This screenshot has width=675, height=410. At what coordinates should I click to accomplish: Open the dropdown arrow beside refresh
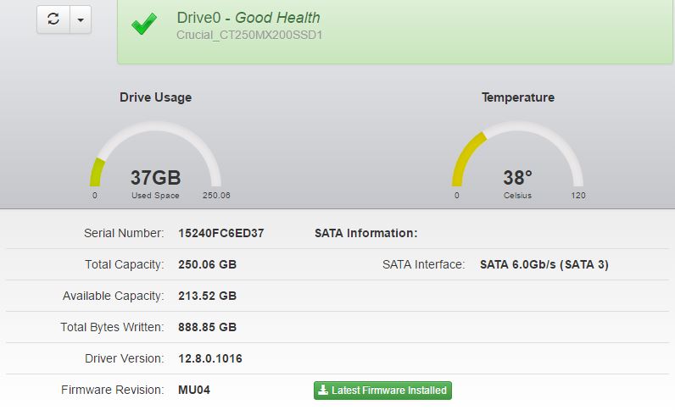[79, 20]
